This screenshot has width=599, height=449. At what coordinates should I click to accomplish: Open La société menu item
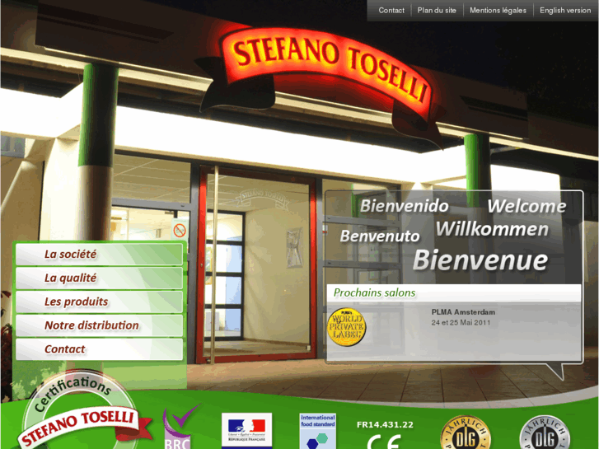point(100,254)
